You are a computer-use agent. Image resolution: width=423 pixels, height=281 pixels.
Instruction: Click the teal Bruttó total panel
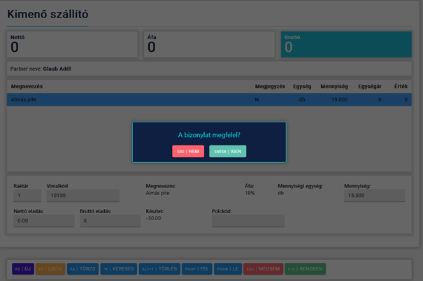345,44
